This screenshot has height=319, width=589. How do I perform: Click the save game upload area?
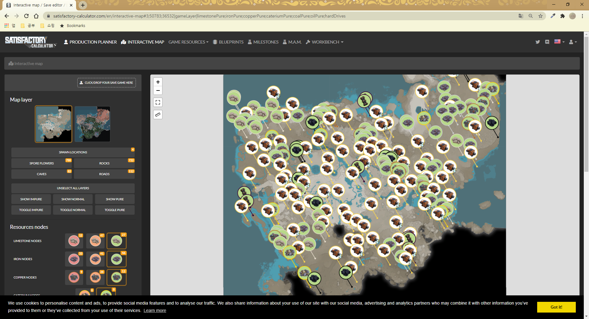coord(106,83)
